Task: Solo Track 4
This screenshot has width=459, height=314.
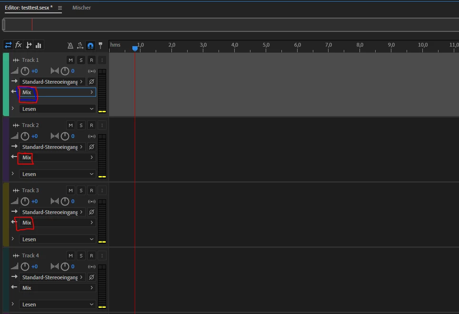Action: pos(81,256)
